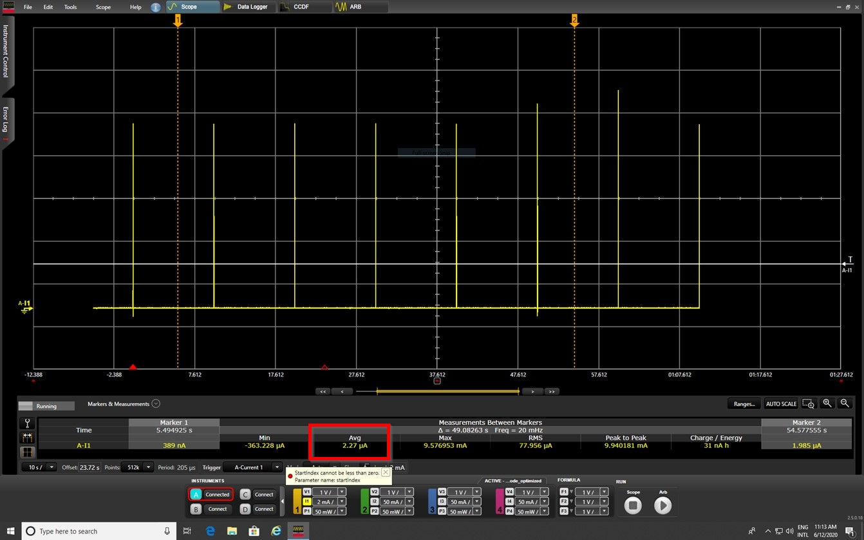Toggle the V4 voltage trace
Image resolution: width=864 pixels, height=540 pixels.
coord(509,492)
